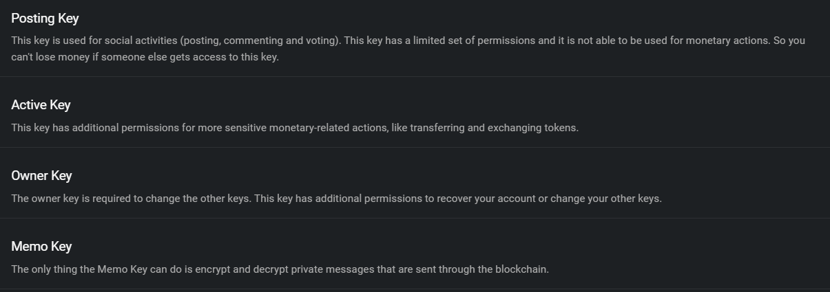
Task: Click the phrase "(posting, commenting and voting)"
Action: 260,41
